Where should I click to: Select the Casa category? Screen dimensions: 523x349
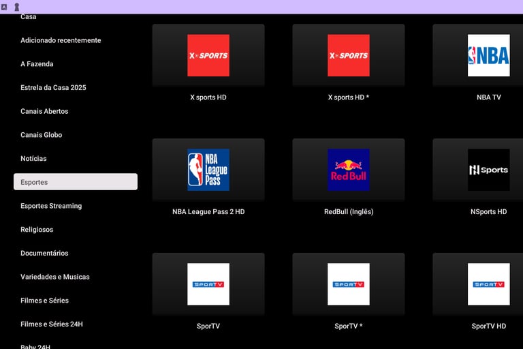(29, 16)
